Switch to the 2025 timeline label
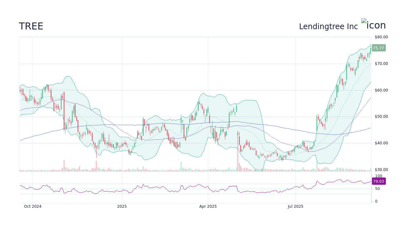Screen dimensions: 405x228 [x=122, y=206]
